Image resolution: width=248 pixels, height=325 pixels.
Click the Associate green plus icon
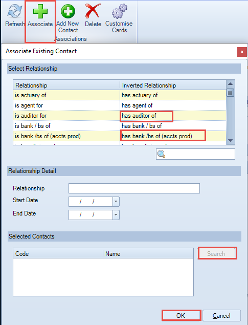40,11
